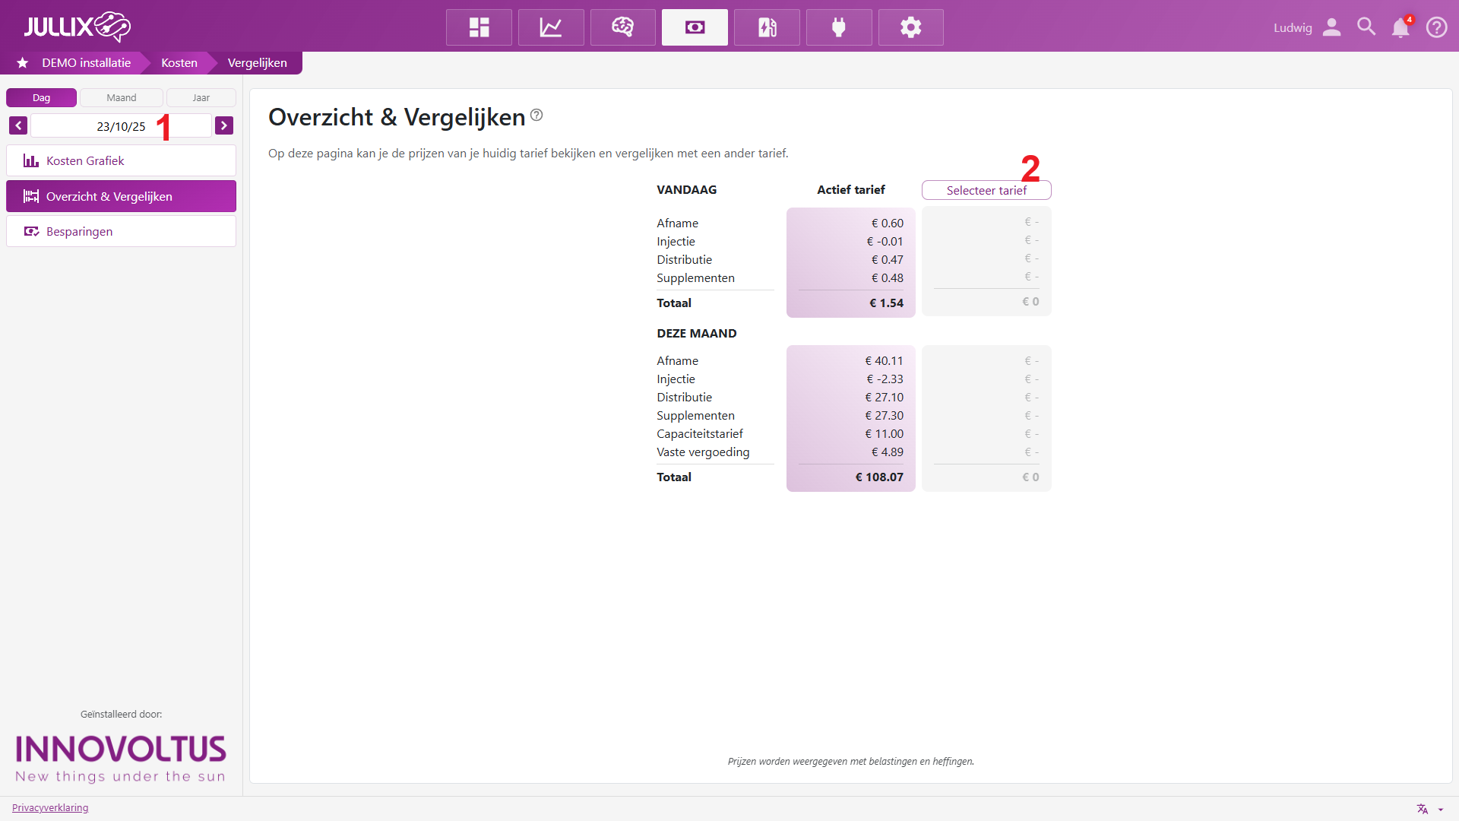Screen dimensions: 1459x821
Task: Click the date field 23/10/25
Action: 121,126
